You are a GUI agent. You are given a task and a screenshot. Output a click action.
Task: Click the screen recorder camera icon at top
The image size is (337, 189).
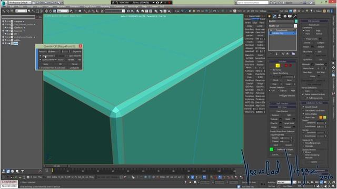[157, 3]
